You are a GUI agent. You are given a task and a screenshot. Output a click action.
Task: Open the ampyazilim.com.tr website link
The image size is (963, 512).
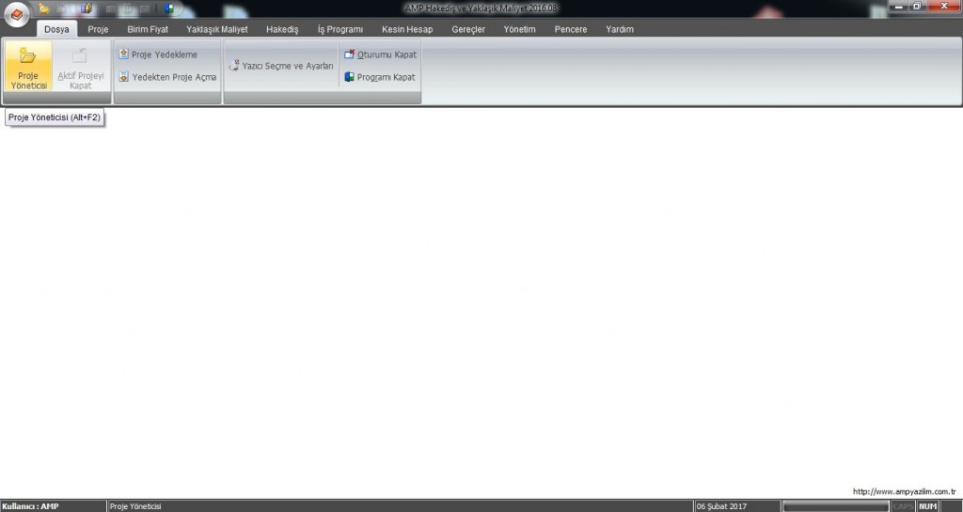pos(904,490)
